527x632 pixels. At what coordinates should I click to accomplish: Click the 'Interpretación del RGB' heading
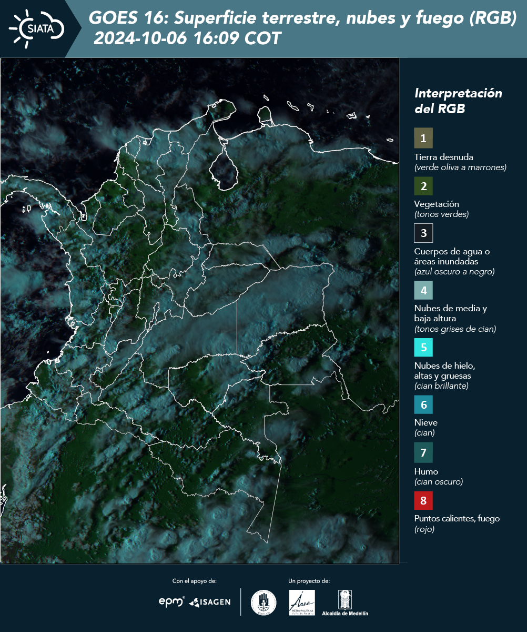458,101
